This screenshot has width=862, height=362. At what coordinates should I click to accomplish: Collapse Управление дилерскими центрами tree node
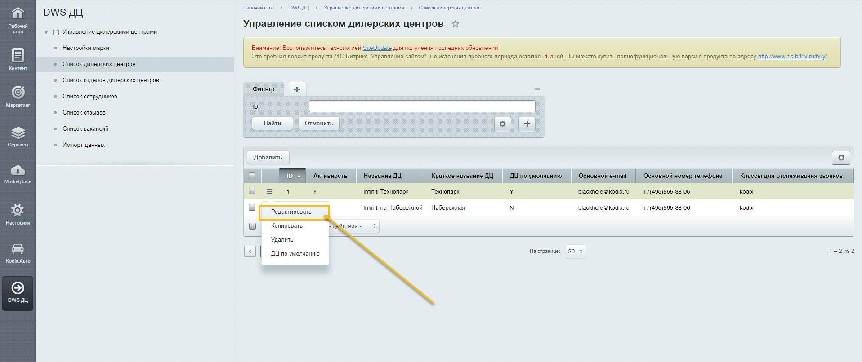click(46, 32)
